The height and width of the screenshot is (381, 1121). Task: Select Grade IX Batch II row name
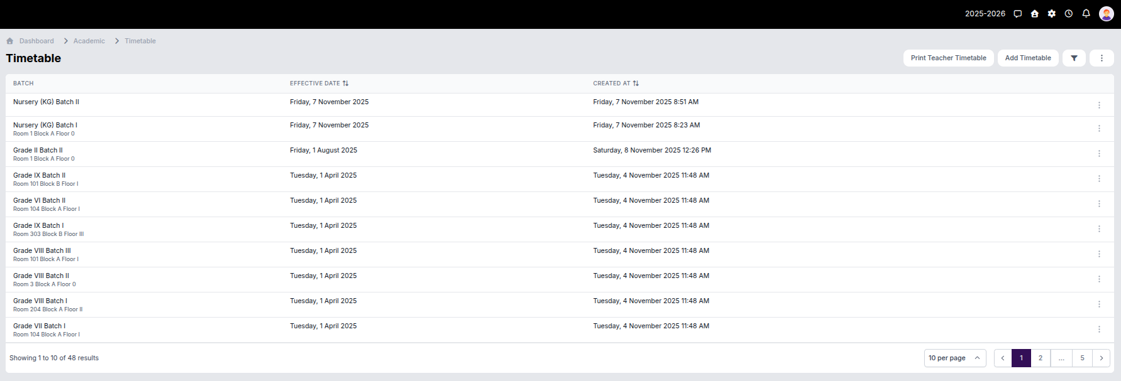pyautogui.click(x=39, y=175)
